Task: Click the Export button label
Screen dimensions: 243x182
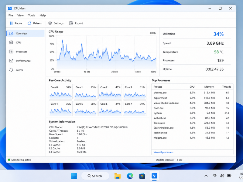Action: click(79, 23)
